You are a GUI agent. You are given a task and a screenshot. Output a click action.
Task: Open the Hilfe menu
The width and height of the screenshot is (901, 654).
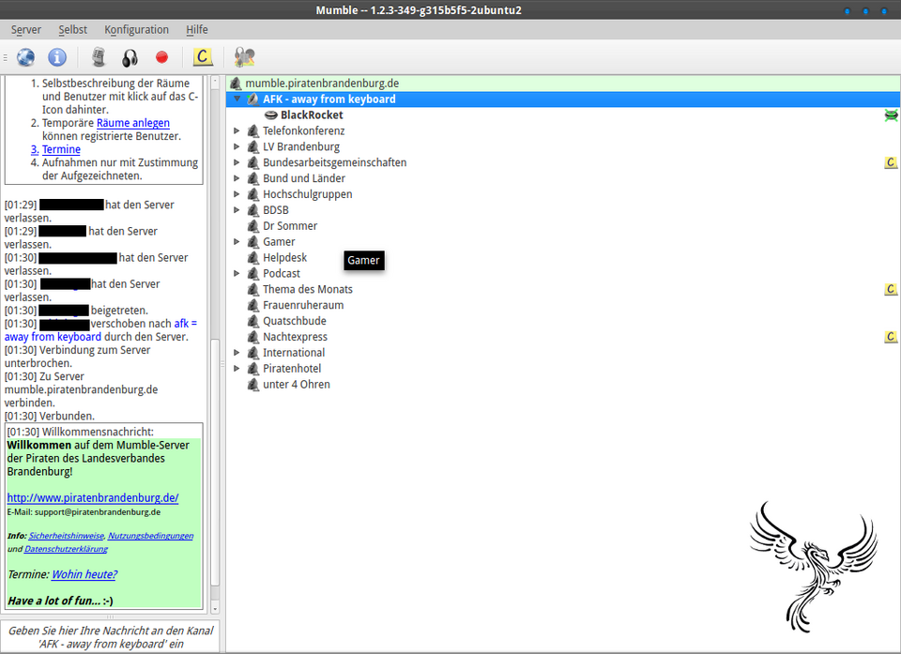(196, 29)
